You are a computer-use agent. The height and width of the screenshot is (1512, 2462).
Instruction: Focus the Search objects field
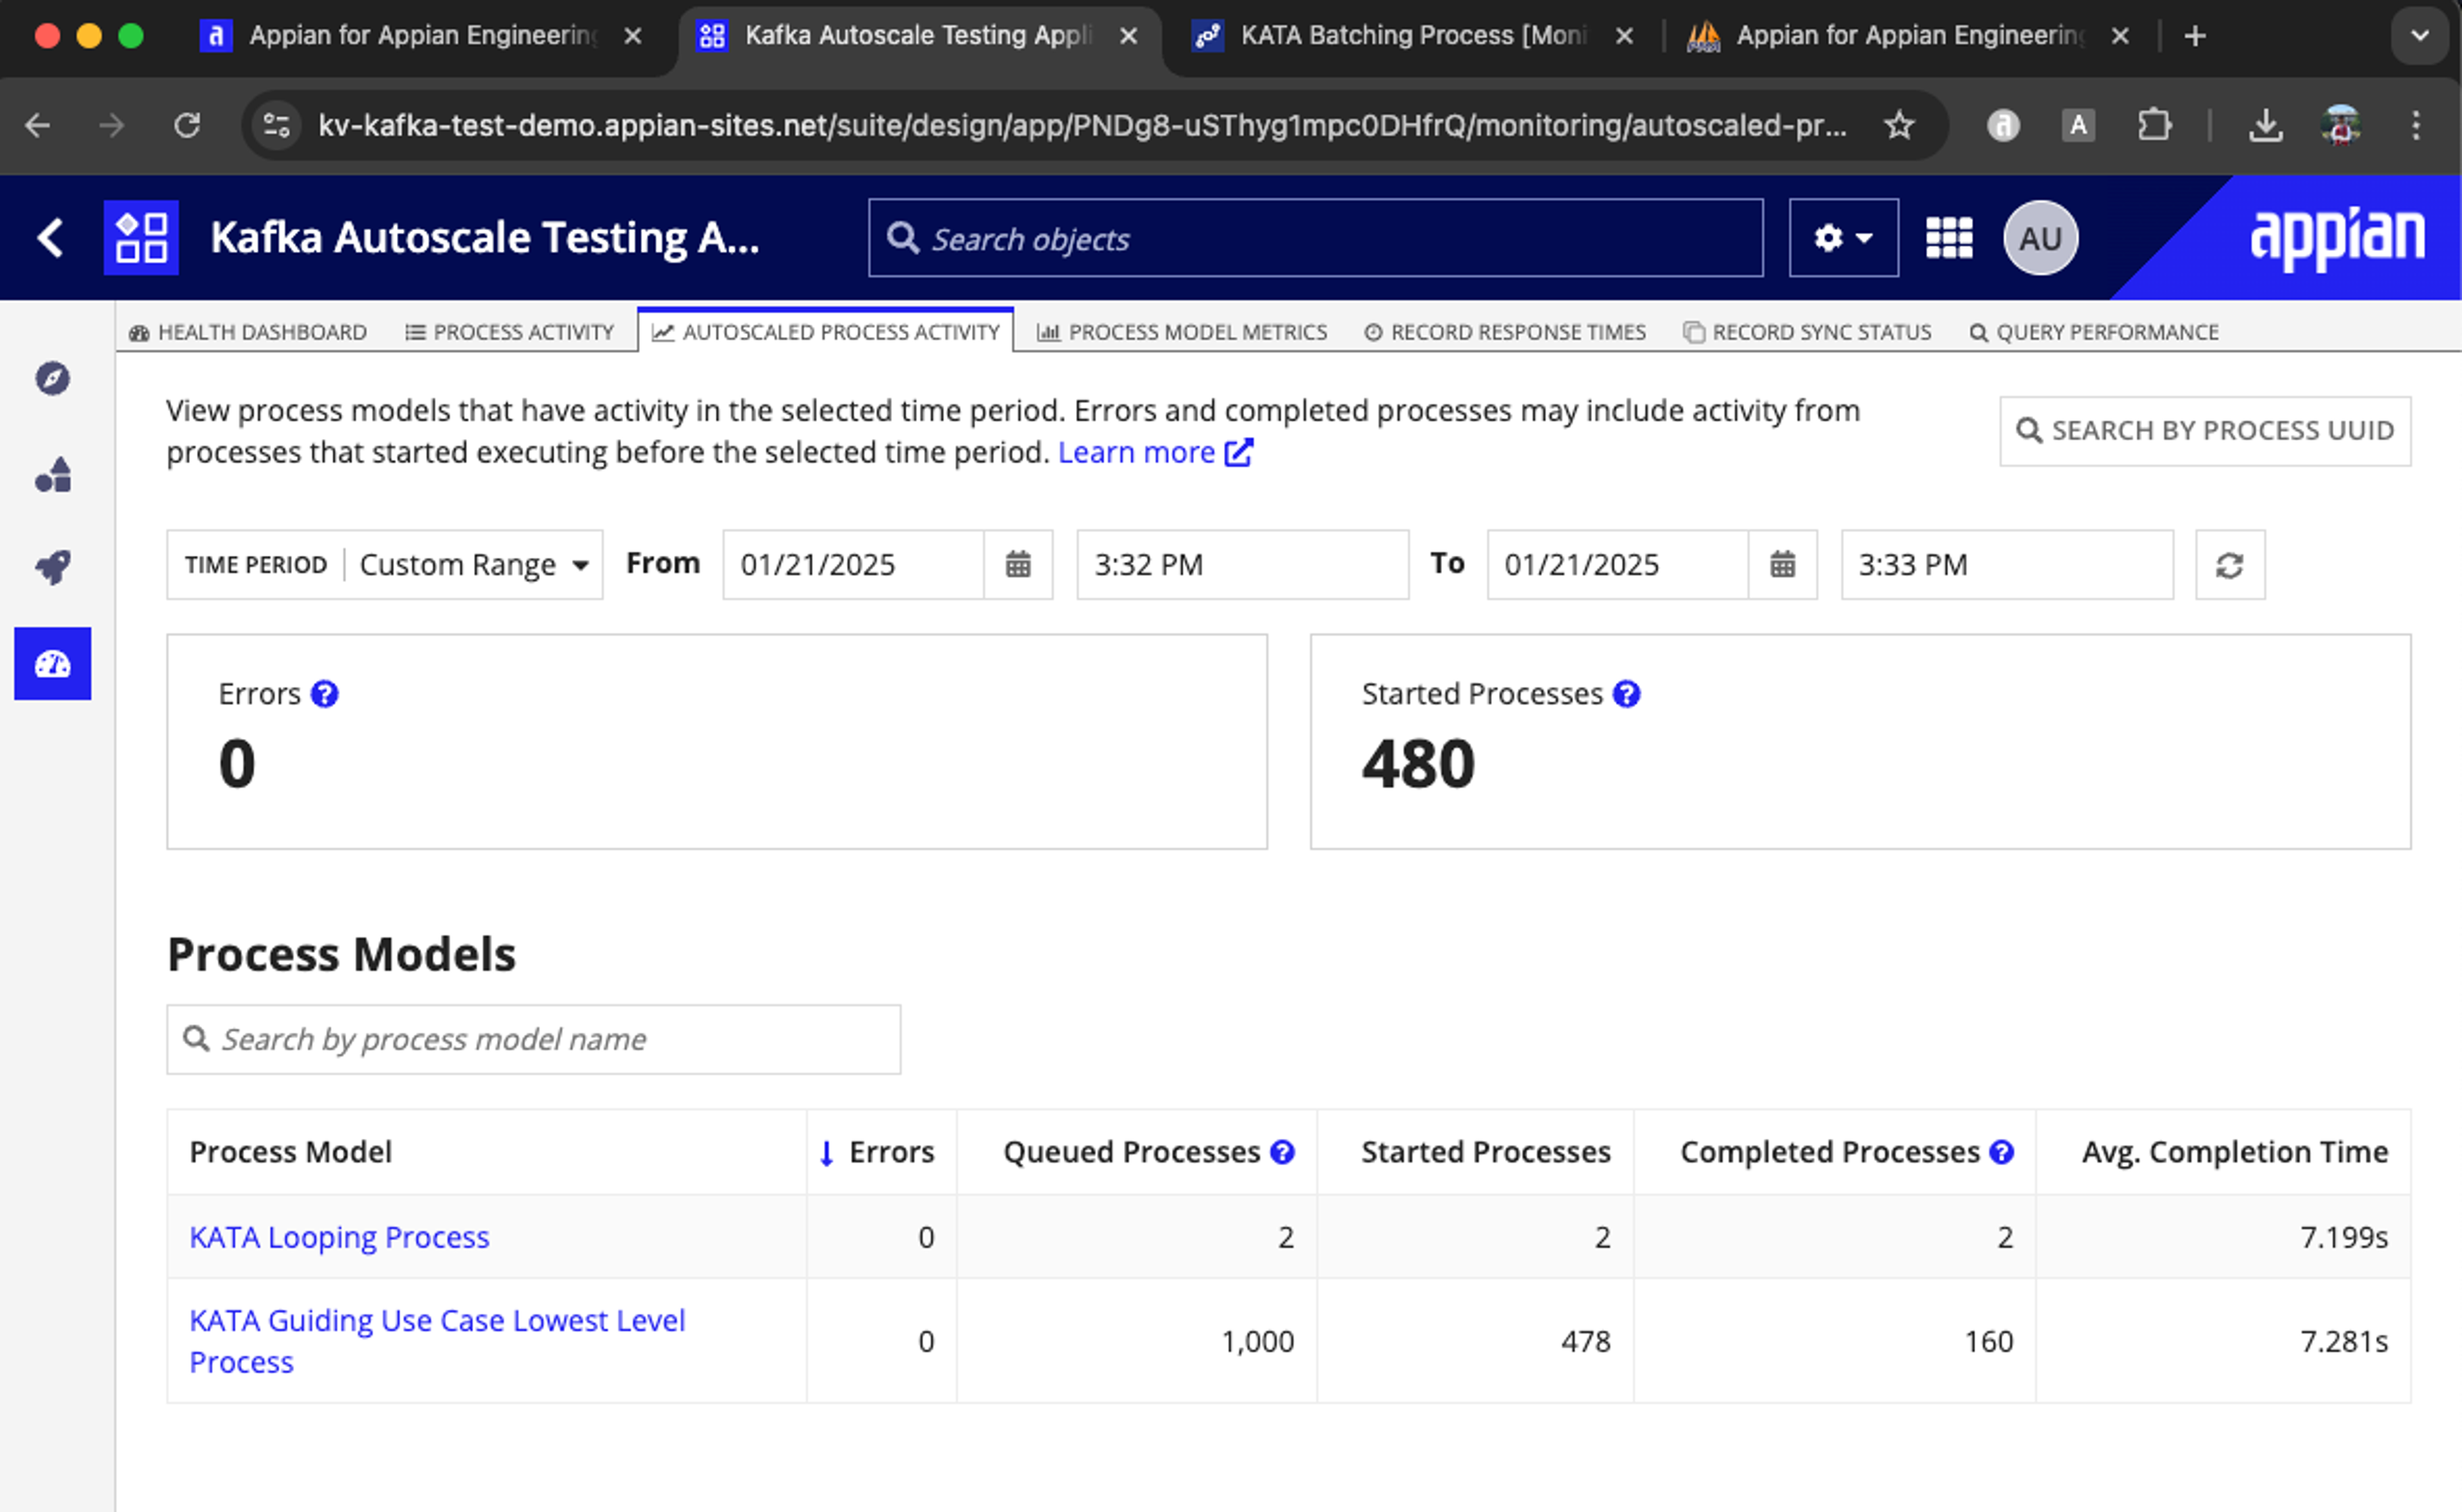(x=1315, y=238)
